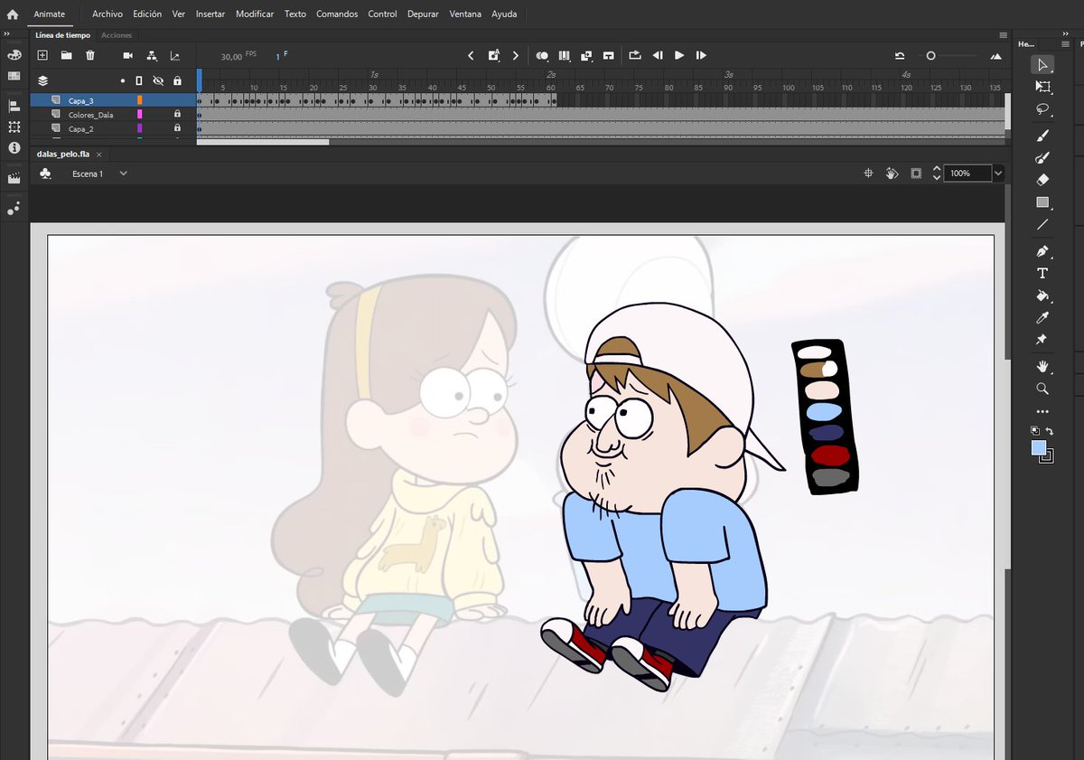Show parenting view in timeline

(x=152, y=55)
